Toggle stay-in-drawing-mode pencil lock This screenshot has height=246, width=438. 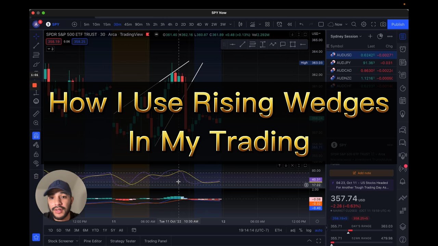[36, 145]
